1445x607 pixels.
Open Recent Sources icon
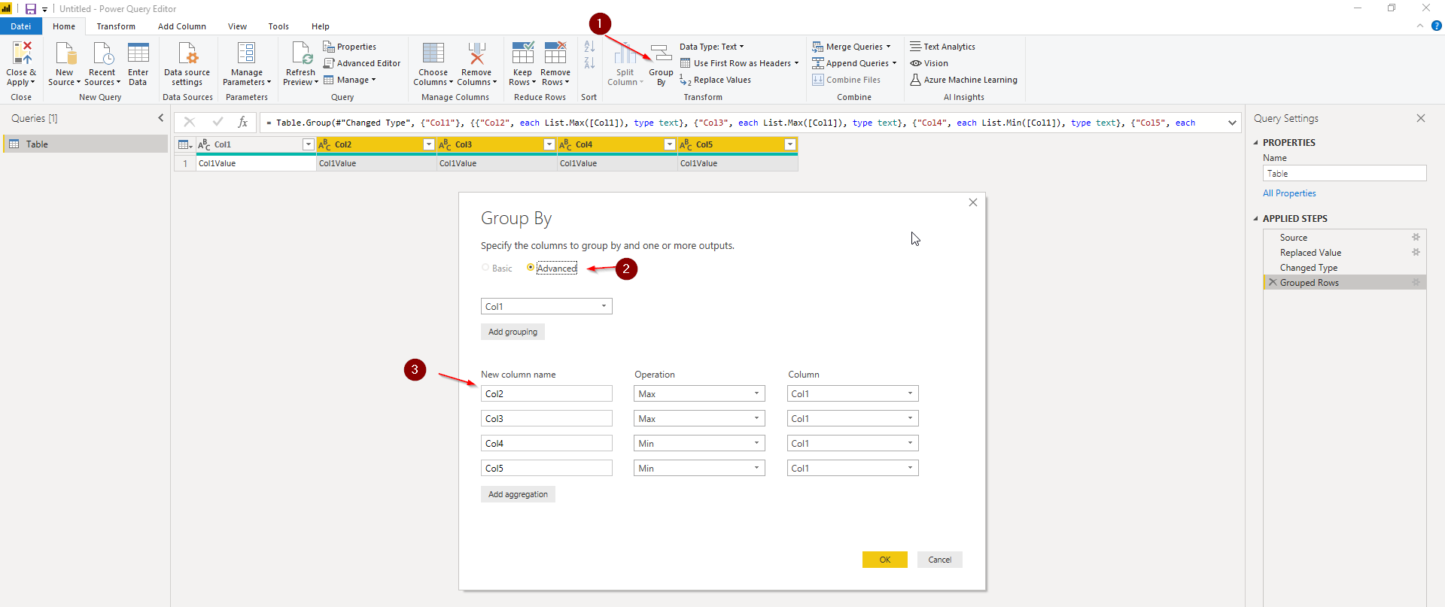102,53
